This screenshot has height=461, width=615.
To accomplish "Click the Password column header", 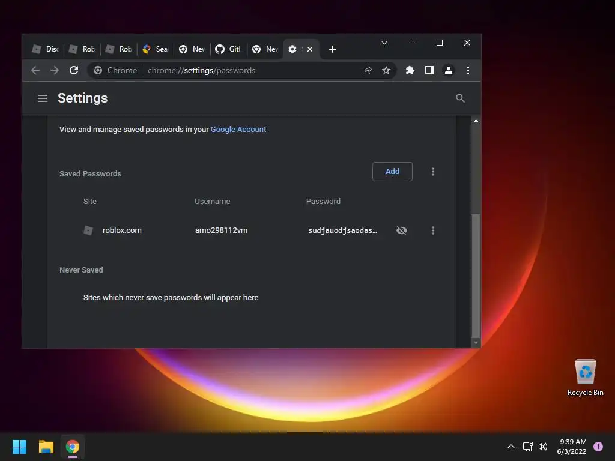I will click(x=323, y=202).
